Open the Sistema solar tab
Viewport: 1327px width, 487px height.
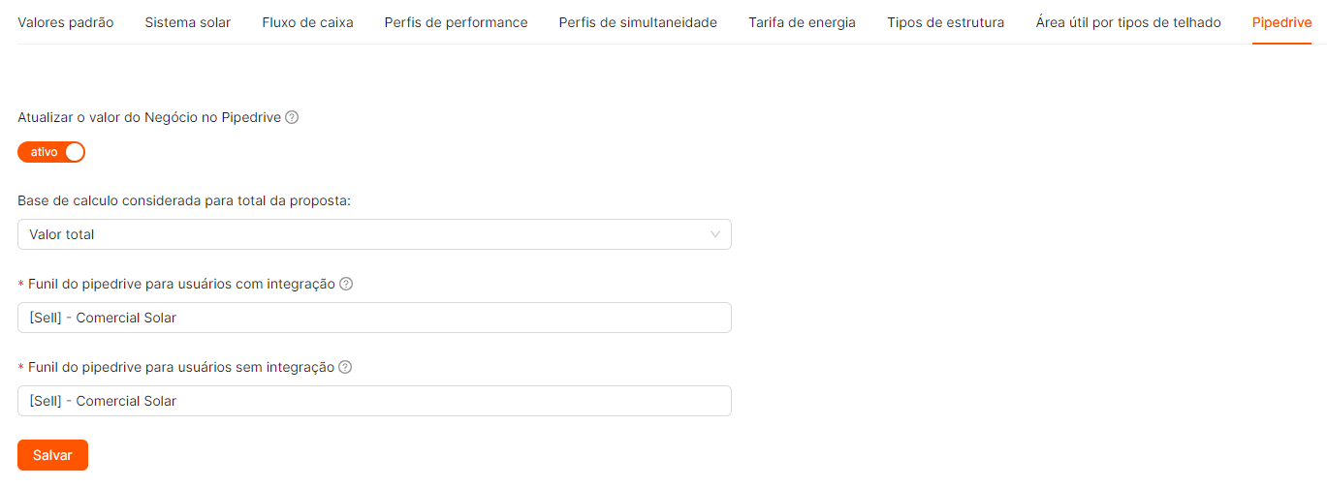coord(188,22)
